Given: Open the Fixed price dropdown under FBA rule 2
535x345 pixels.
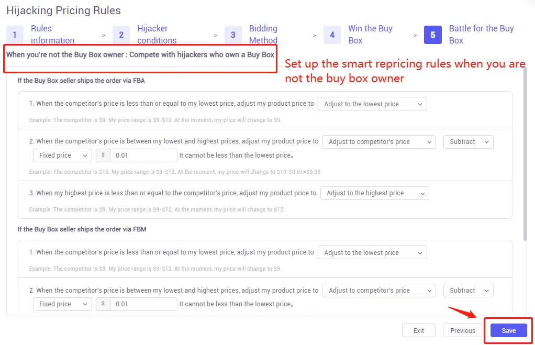Looking at the screenshot, I should (62, 155).
